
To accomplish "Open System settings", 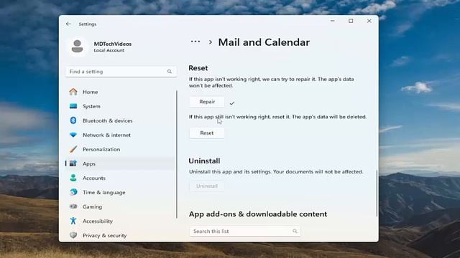I will (x=121, y=106).
